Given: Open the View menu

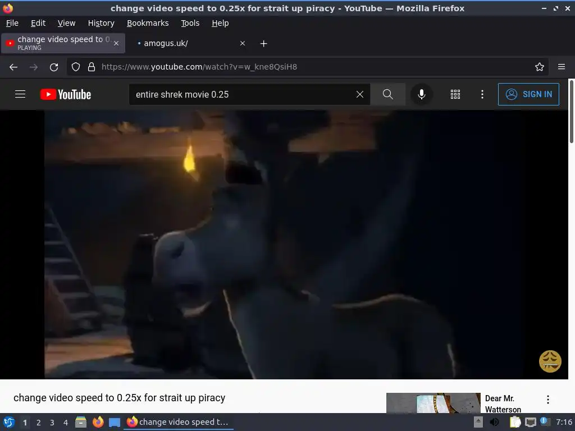Looking at the screenshot, I should [x=66, y=23].
